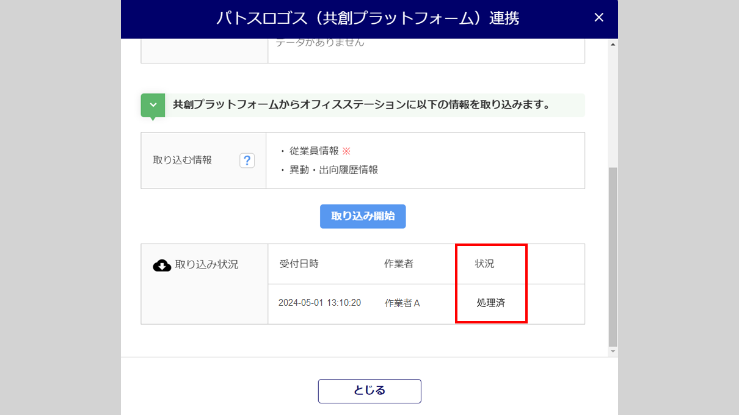Screen dimensions: 739x415
Task: Open the question mark help icon
Action: [x=247, y=161]
